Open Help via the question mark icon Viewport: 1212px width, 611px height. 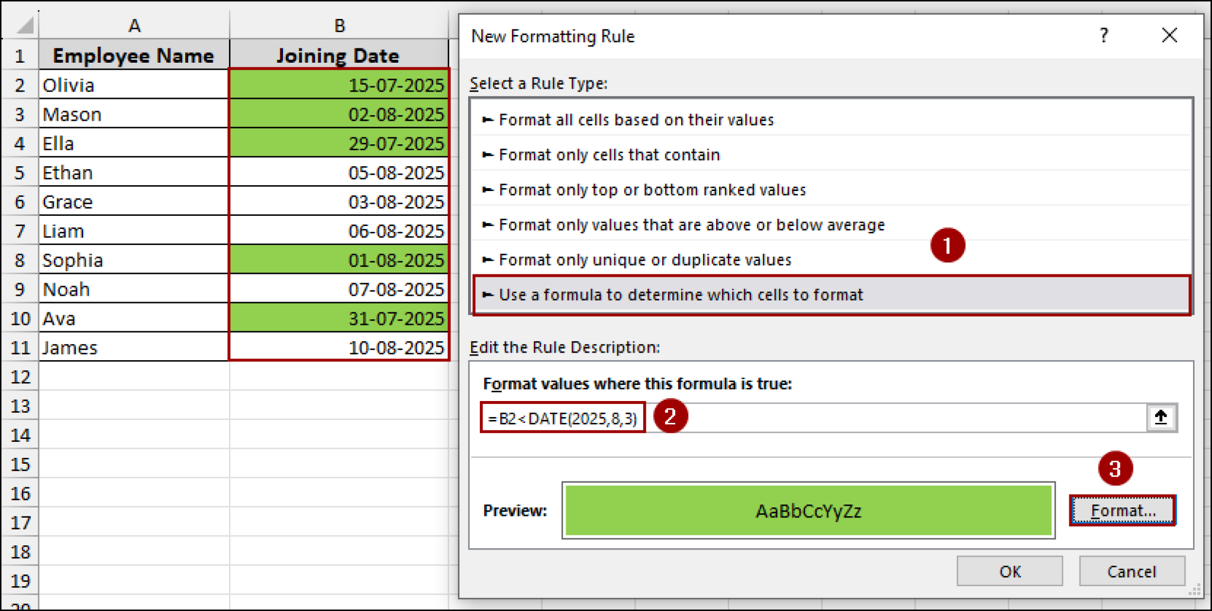pyautogui.click(x=1103, y=35)
